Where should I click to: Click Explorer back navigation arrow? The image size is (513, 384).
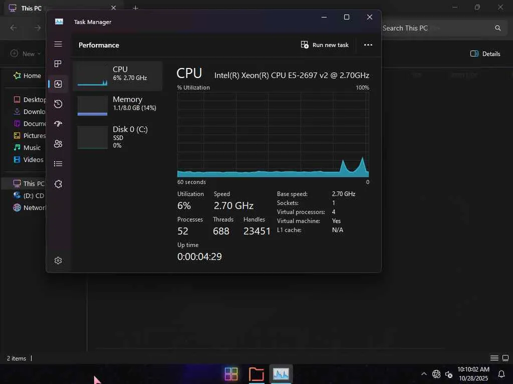click(x=14, y=28)
